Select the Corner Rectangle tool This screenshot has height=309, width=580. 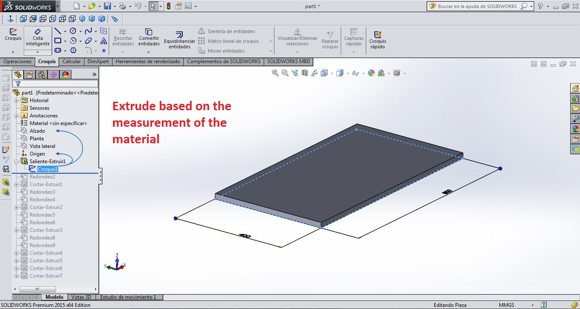coord(57,41)
